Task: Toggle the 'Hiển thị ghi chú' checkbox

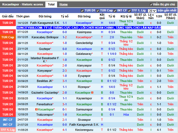Action: (151, 5)
